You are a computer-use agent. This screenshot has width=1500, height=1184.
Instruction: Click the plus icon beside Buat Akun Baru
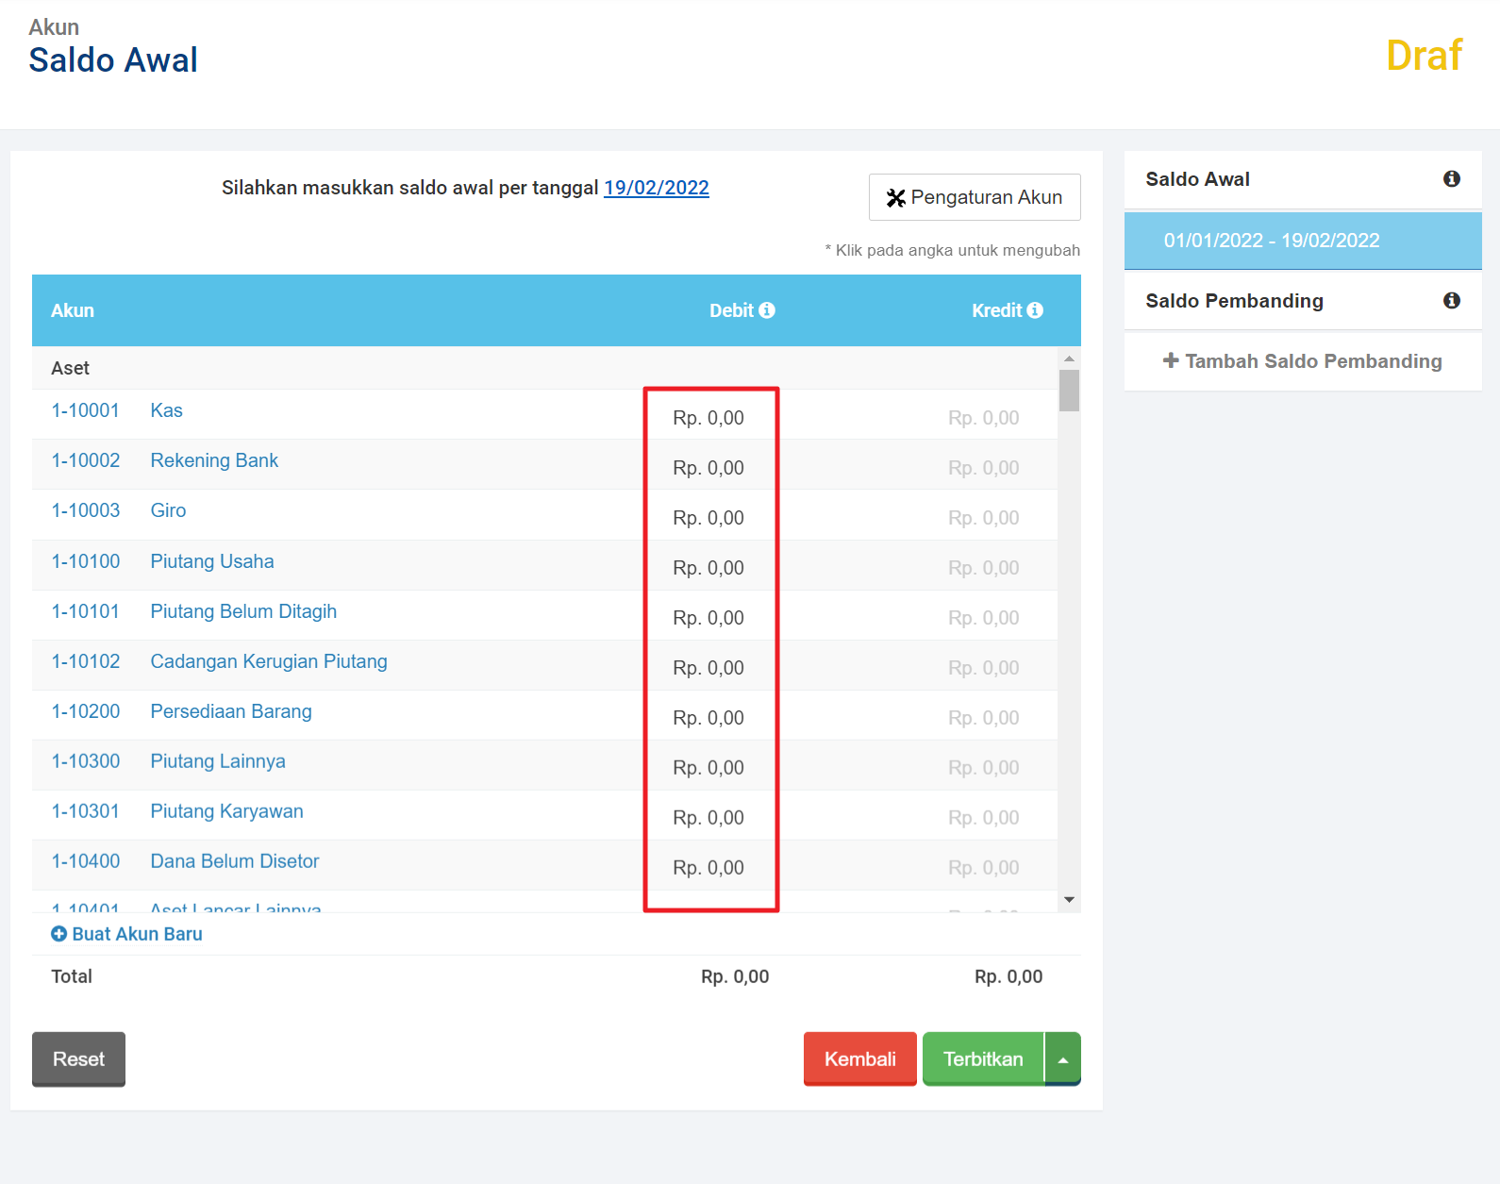pos(58,934)
